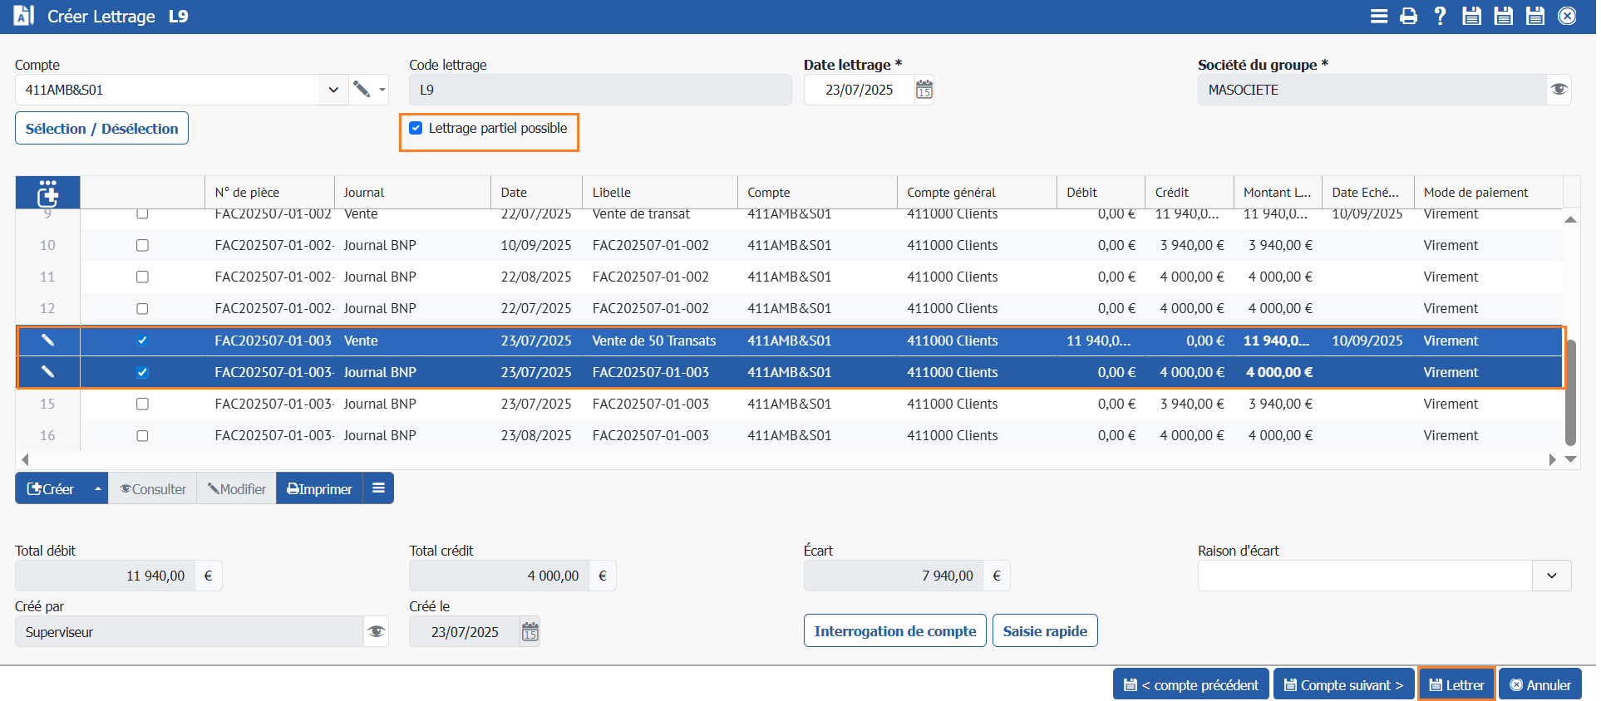Click the edit pencil on the Vente row

[47, 341]
